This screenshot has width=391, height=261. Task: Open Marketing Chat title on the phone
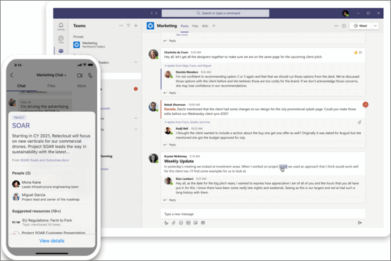point(51,75)
